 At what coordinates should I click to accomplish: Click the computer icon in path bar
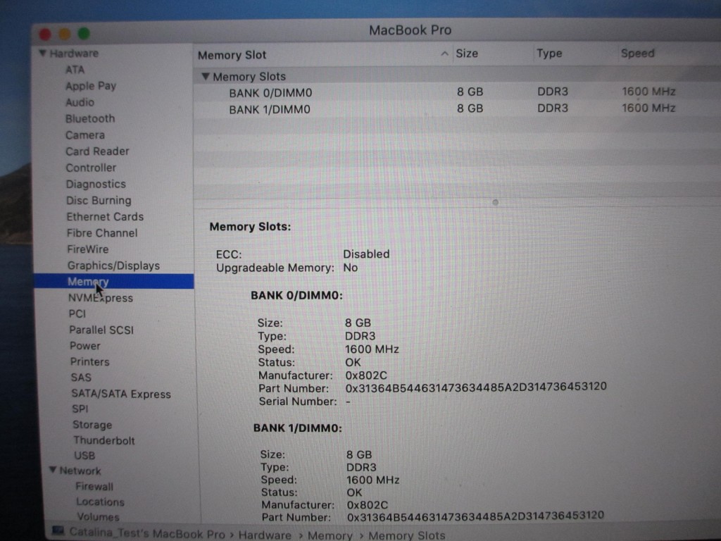coord(58,531)
